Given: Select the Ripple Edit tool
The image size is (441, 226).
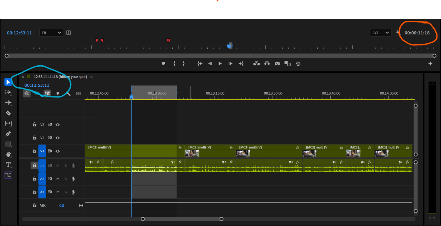Looking at the screenshot, I should point(8,103).
